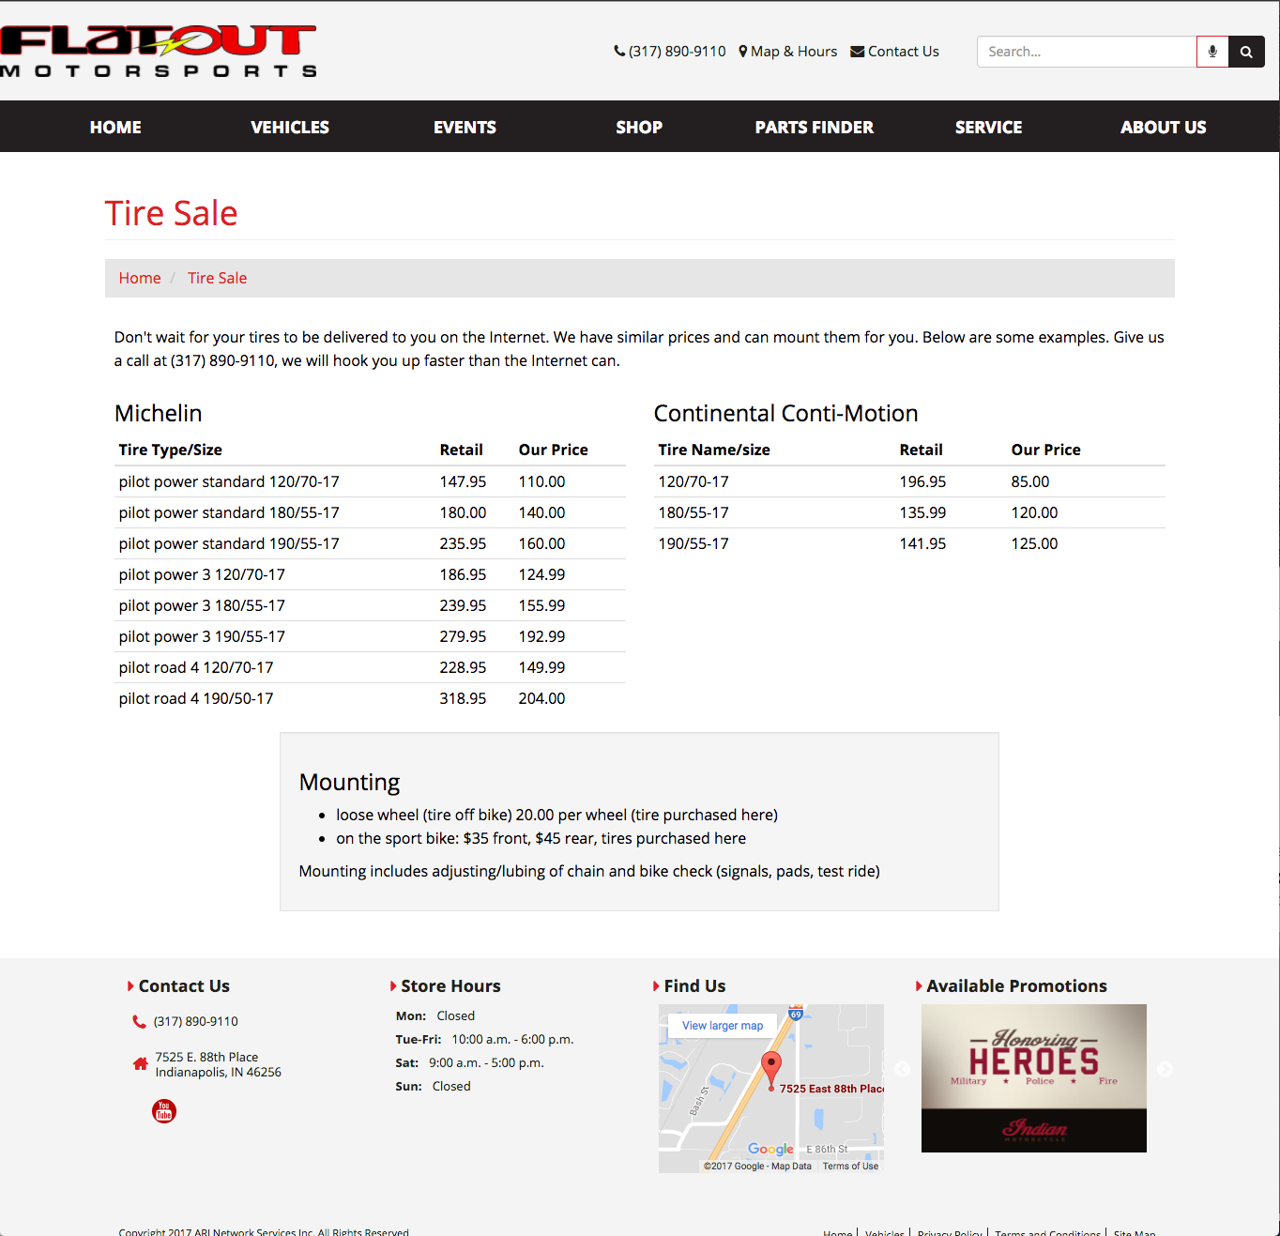This screenshot has width=1280, height=1236.
Task: Click the Search input field
Action: click(x=1087, y=52)
